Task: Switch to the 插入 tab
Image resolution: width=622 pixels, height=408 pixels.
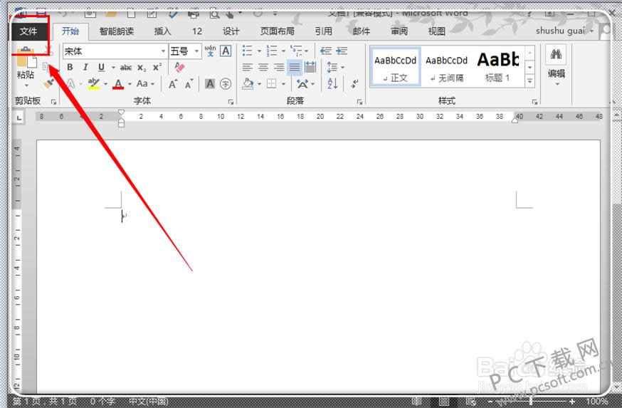Action: point(162,31)
